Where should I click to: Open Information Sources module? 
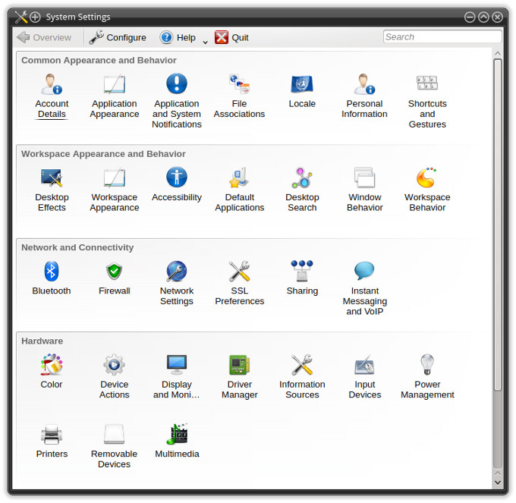pos(302,376)
